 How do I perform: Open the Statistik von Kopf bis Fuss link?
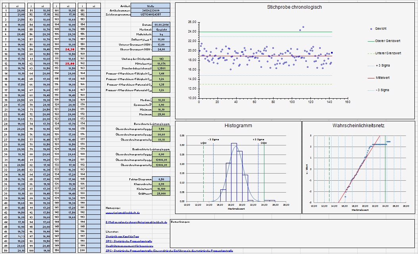coord(122,236)
